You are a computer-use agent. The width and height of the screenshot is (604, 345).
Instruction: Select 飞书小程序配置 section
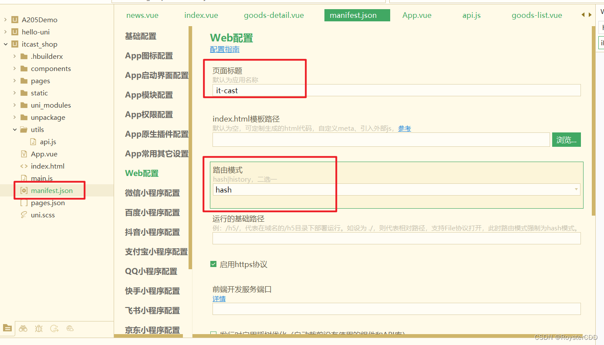click(152, 311)
